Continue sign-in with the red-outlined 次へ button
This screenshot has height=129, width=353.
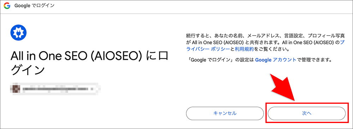pyautogui.click(x=306, y=113)
